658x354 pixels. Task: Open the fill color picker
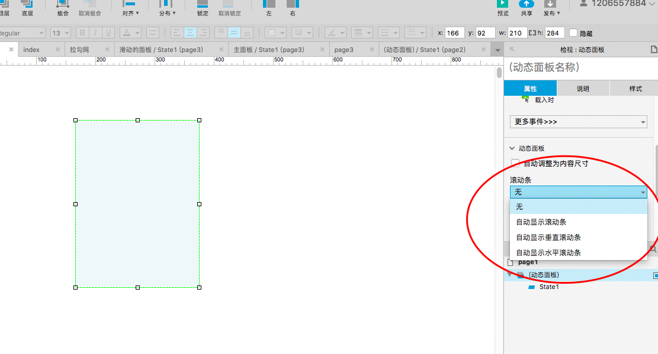click(275, 33)
